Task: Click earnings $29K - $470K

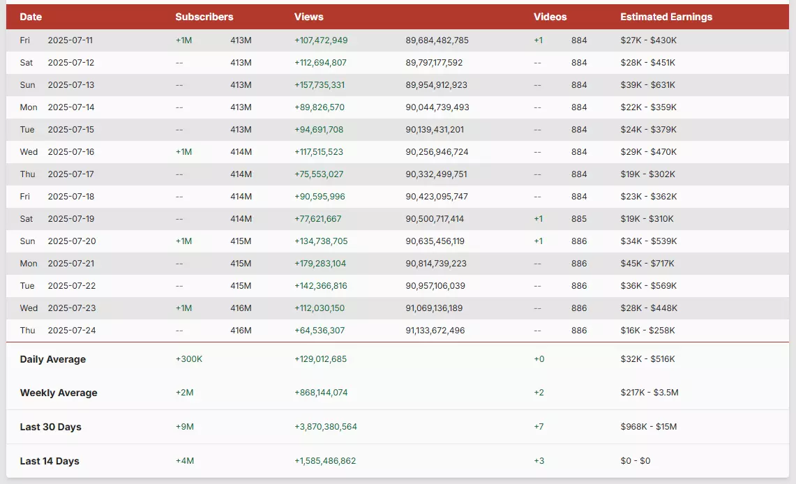Action: coord(648,152)
